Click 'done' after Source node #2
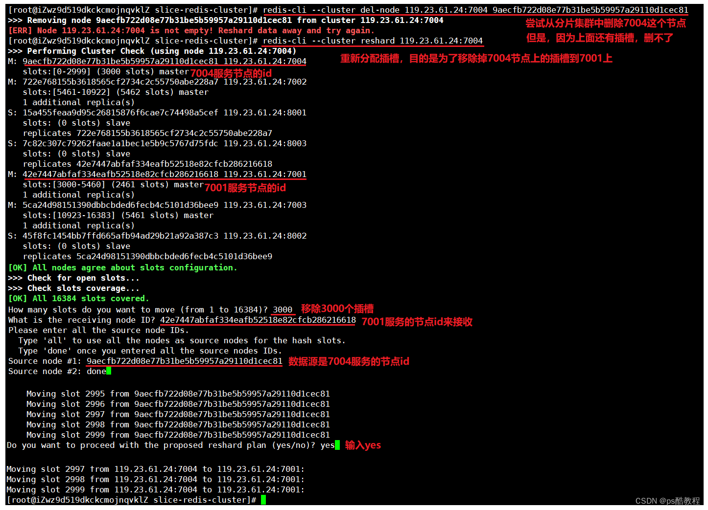 coord(96,371)
